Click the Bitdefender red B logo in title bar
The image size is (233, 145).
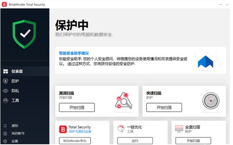coord(4,5)
